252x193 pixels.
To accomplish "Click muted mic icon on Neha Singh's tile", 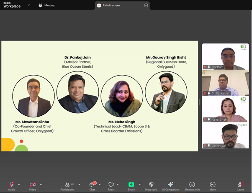I will (205, 119).
